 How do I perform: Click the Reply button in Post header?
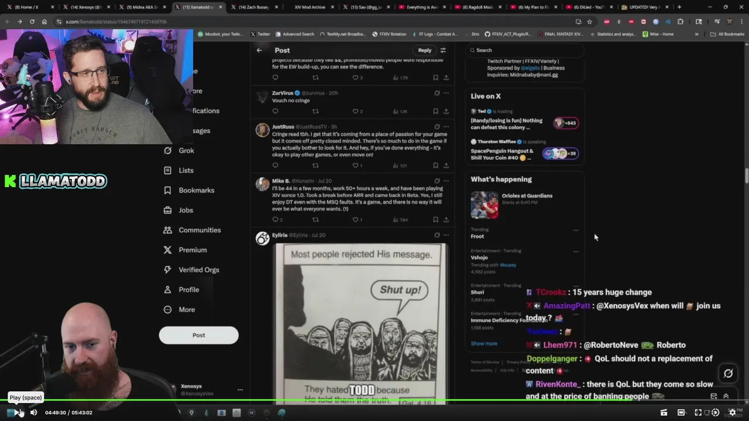tap(425, 50)
